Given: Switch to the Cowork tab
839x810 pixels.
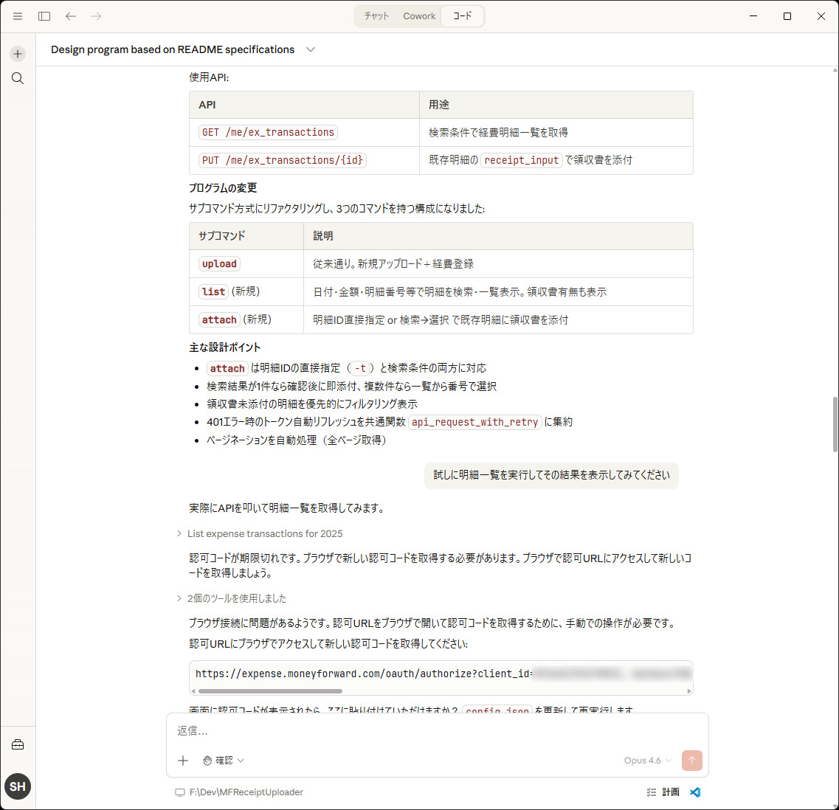Looking at the screenshot, I should 418,15.
